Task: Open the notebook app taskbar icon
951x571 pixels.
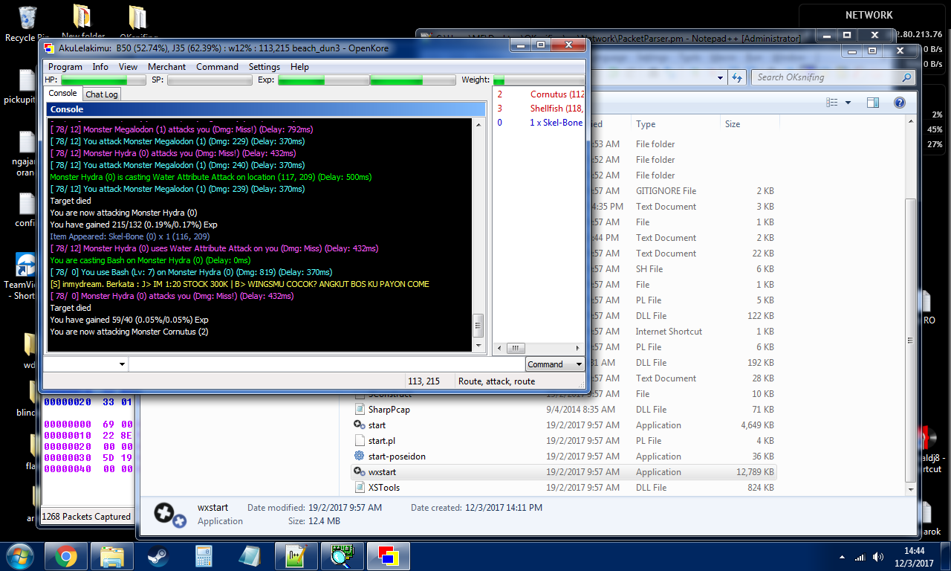Action: click(x=250, y=556)
